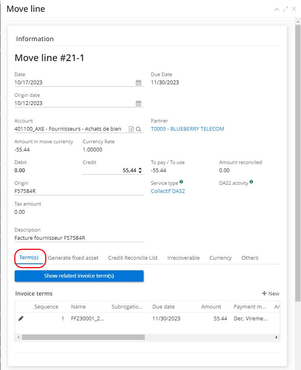Adjust Credit amount with the spinner arrows
Screen dimensions: 301x370
coord(140,171)
